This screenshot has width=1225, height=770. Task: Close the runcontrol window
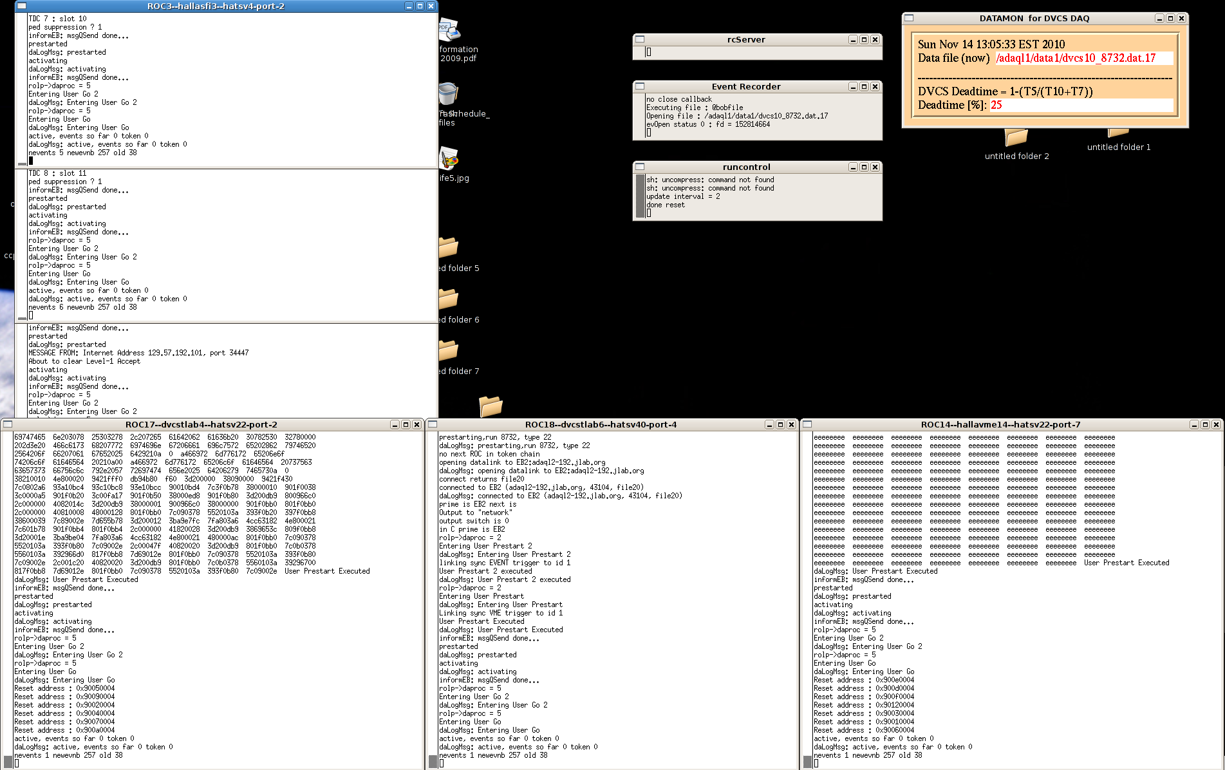(875, 167)
